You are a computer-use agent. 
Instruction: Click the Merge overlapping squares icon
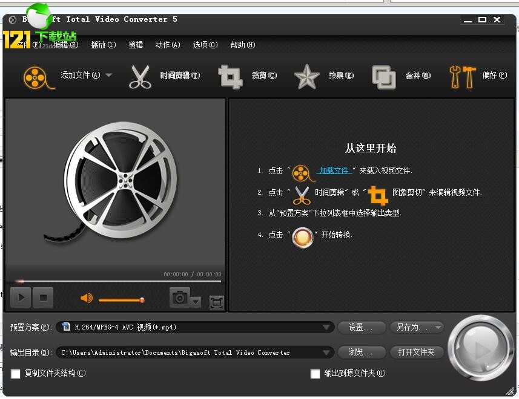[383, 77]
